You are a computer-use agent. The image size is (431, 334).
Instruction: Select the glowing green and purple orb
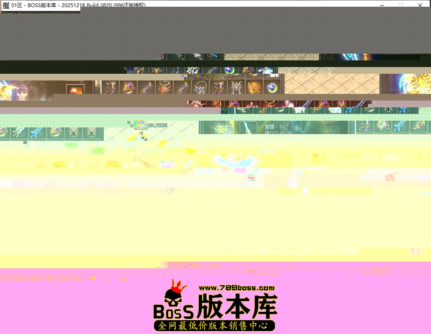272,88
